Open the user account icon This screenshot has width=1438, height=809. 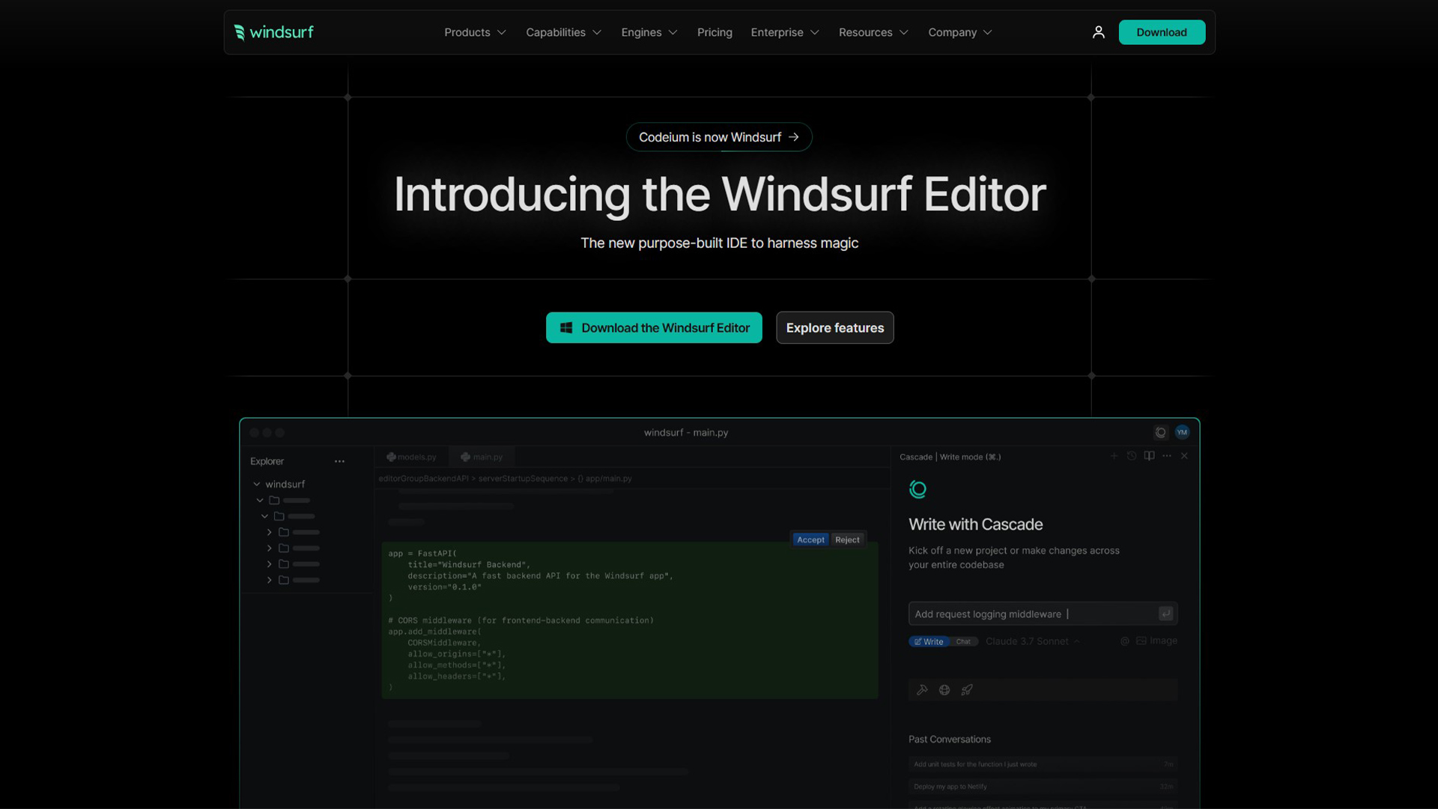[x=1098, y=32]
